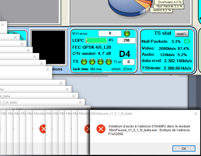The image size is (201, 156).
Task: Click the red error icon in the front dialog
Action: click(x=101, y=129)
